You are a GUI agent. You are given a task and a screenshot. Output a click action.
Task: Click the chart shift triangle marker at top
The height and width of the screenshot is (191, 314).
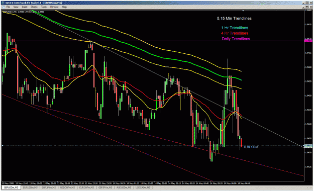[x=243, y=11]
